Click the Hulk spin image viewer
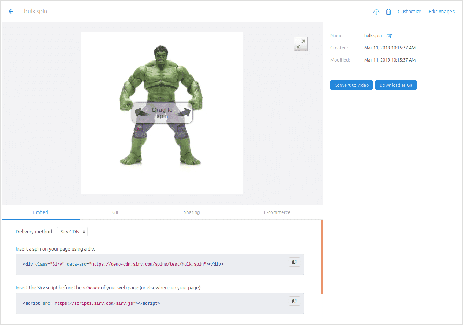 pos(162,113)
